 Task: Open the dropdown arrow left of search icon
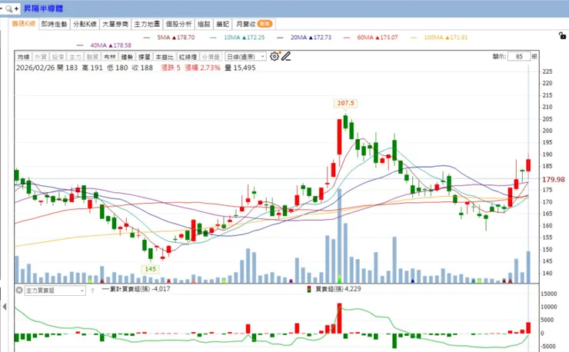point(2,8)
